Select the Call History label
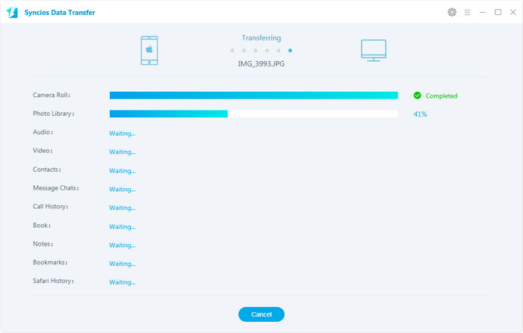523x333 pixels. click(50, 207)
